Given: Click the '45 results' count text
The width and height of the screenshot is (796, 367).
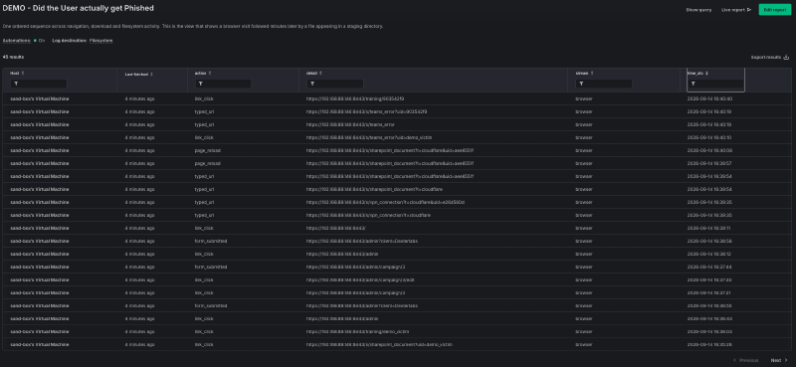Looking at the screenshot, I should click(x=13, y=58).
